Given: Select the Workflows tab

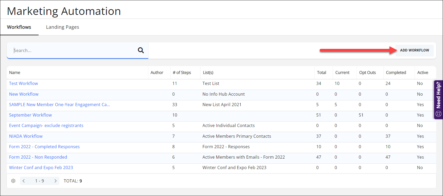Looking at the screenshot, I should coord(19,27).
